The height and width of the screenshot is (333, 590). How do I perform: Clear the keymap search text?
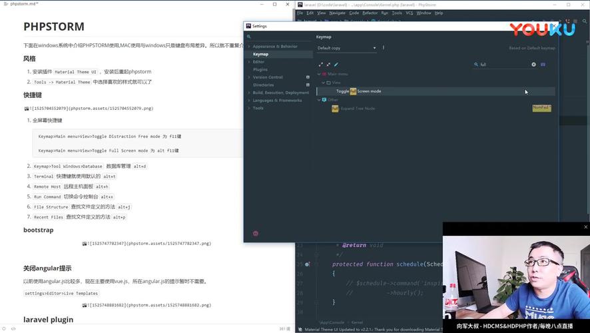[x=533, y=65]
